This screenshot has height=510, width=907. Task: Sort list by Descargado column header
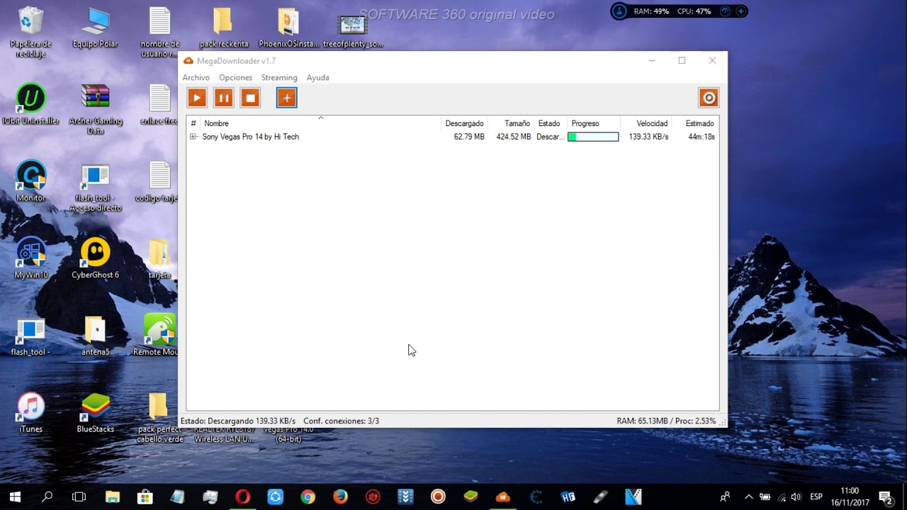pyautogui.click(x=464, y=123)
